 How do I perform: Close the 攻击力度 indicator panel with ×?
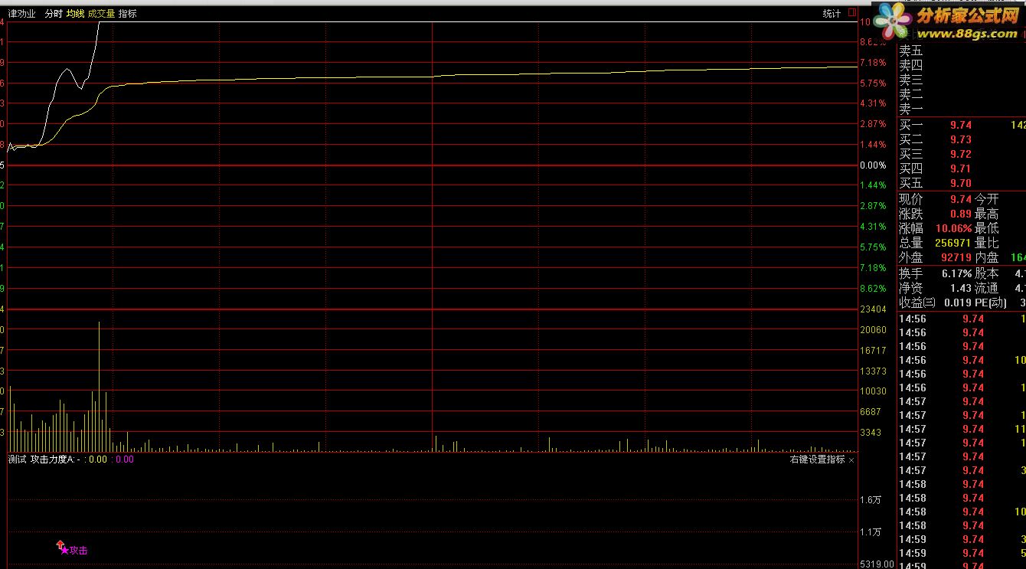851,460
